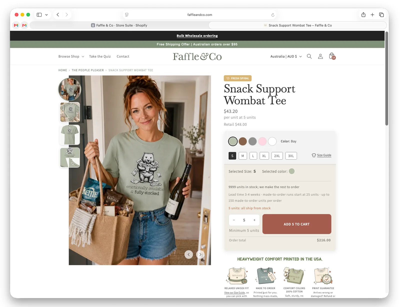Open the search magnifier icon
Image resolution: width=400 pixels, height=307 pixels.
309,56
